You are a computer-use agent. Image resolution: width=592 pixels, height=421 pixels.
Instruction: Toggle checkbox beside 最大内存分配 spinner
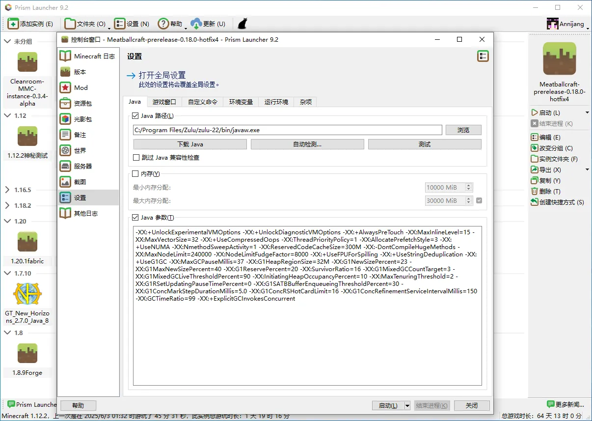(479, 200)
